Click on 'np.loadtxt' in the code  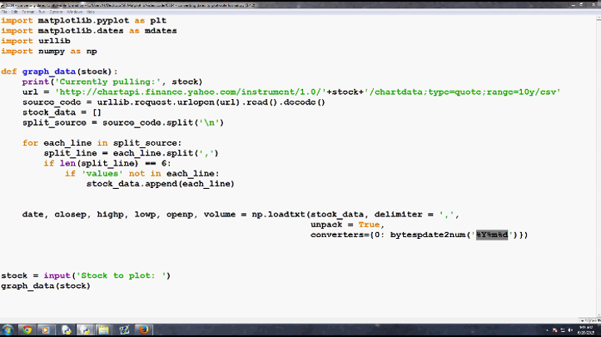pos(278,215)
